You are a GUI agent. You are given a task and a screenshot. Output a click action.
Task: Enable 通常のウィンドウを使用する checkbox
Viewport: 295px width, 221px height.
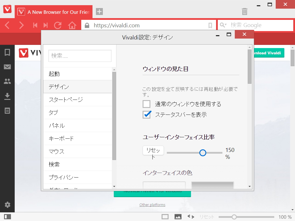tap(147, 104)
